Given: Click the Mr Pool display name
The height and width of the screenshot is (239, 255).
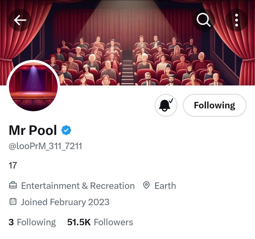Looking at the screenshot, I should (x=33, y=130).
